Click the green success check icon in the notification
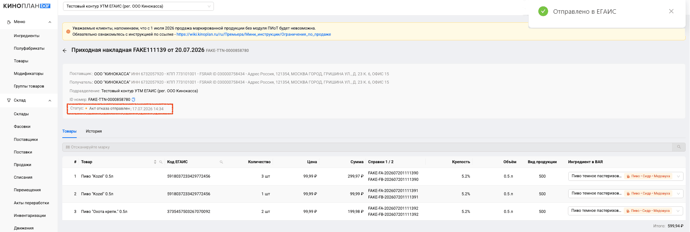690x232 pixels. (x=543, y=11)
